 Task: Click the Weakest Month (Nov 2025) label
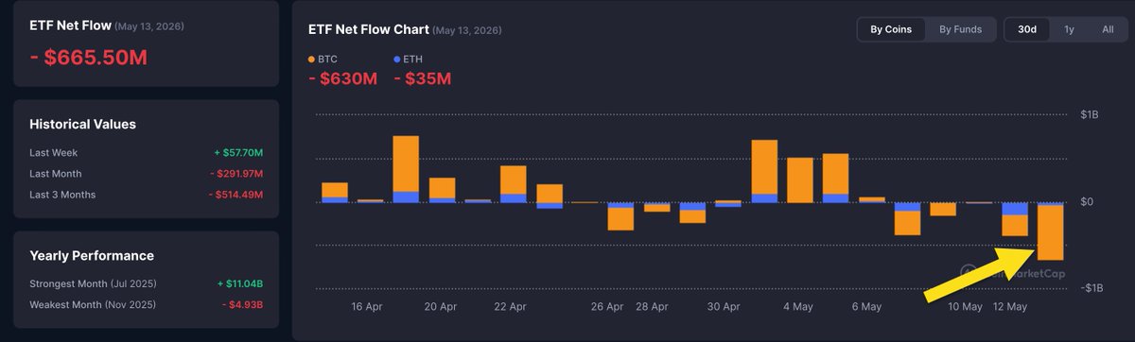pos(93,304)
